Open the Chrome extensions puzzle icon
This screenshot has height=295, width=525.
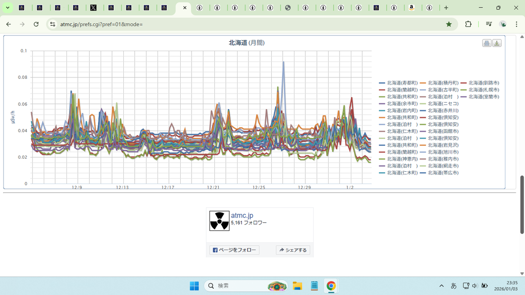469,24
